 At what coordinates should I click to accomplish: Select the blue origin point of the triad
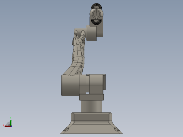pyautogui.click(x=11, y=126)
